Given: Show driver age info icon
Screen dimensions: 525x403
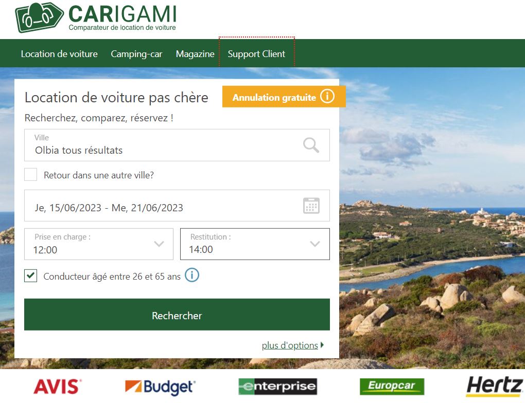Looking at the screenshot, I should tap(192, 275).
